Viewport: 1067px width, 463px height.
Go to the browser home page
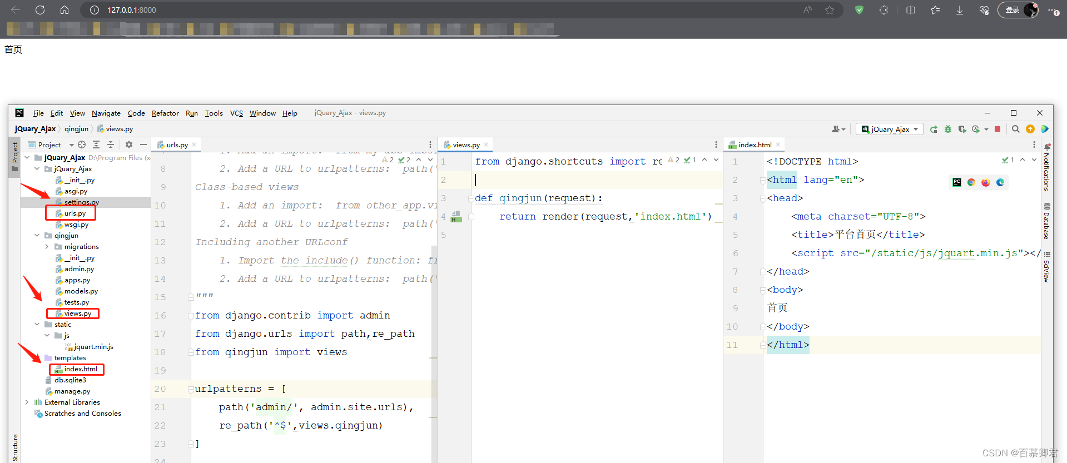(64, 10)
